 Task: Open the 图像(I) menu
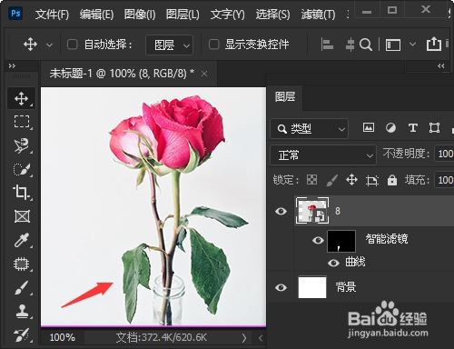point(140,15)
